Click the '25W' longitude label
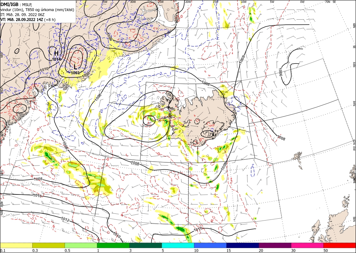Viewport: 356px width, 253px height. 161,2
